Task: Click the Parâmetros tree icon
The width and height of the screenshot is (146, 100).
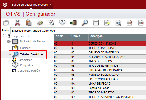Action: point(14,60)
